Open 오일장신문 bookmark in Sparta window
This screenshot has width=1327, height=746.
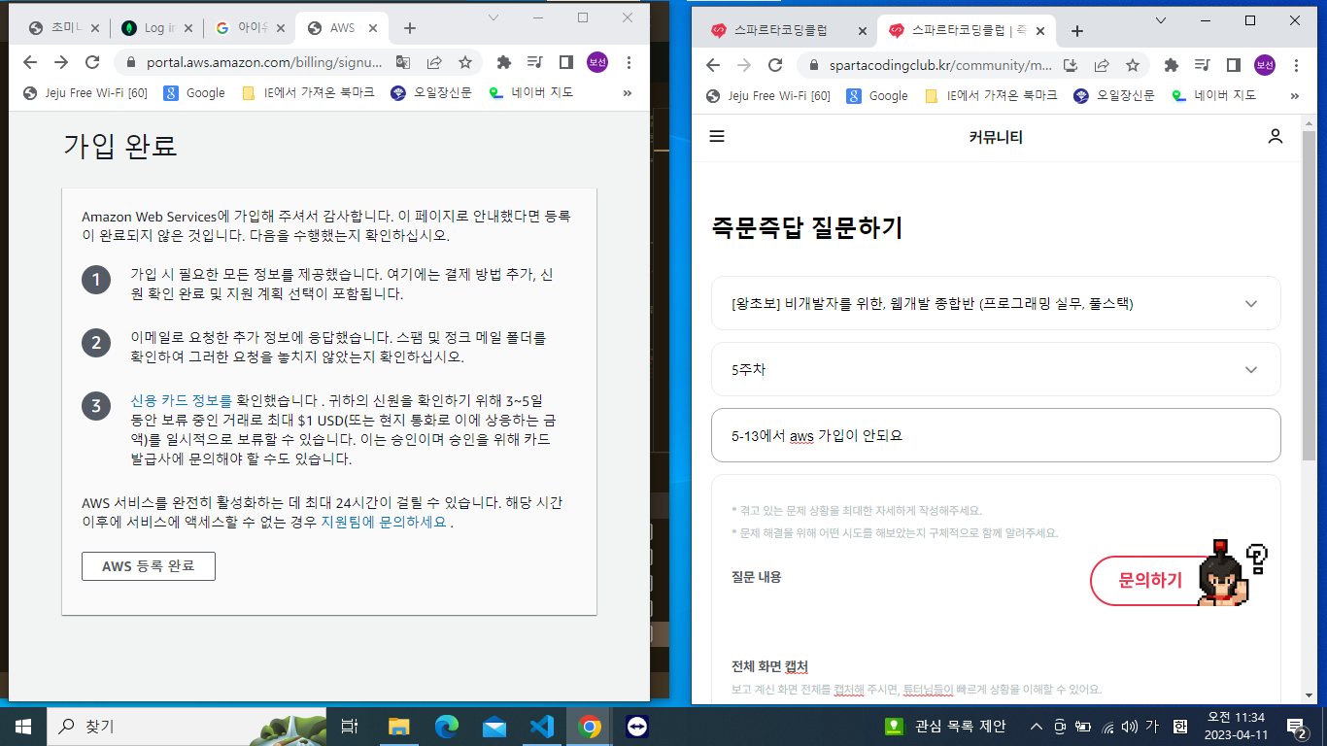pos(1113,95)
